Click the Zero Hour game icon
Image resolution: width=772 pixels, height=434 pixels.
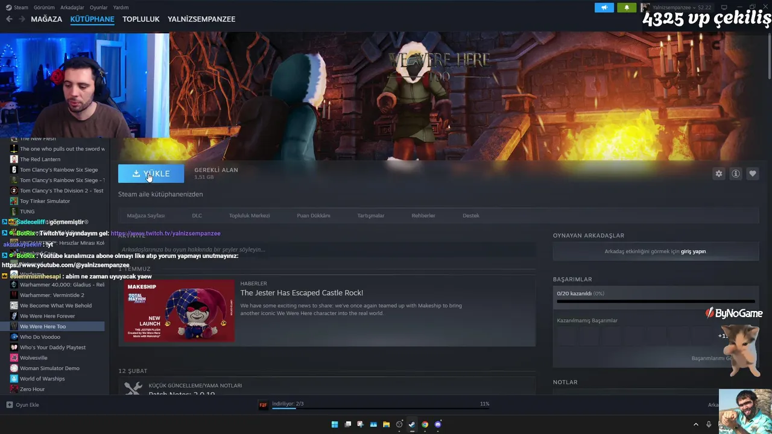[x=14, y=389]
